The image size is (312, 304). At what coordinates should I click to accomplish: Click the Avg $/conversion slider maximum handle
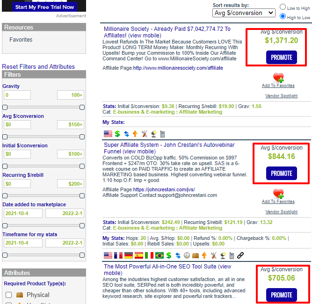pyautogui.click(x=82, y=137)
